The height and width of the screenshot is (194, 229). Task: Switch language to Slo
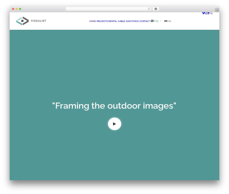click(x=169, y=21)
